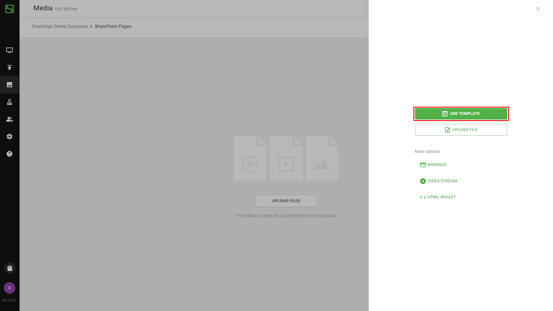Open the Users group icon in sidebar
Screen dimensions: 553x311
(x=10, y=119)
